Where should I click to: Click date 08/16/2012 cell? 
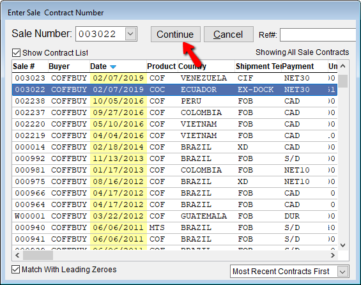click(118, 181)
